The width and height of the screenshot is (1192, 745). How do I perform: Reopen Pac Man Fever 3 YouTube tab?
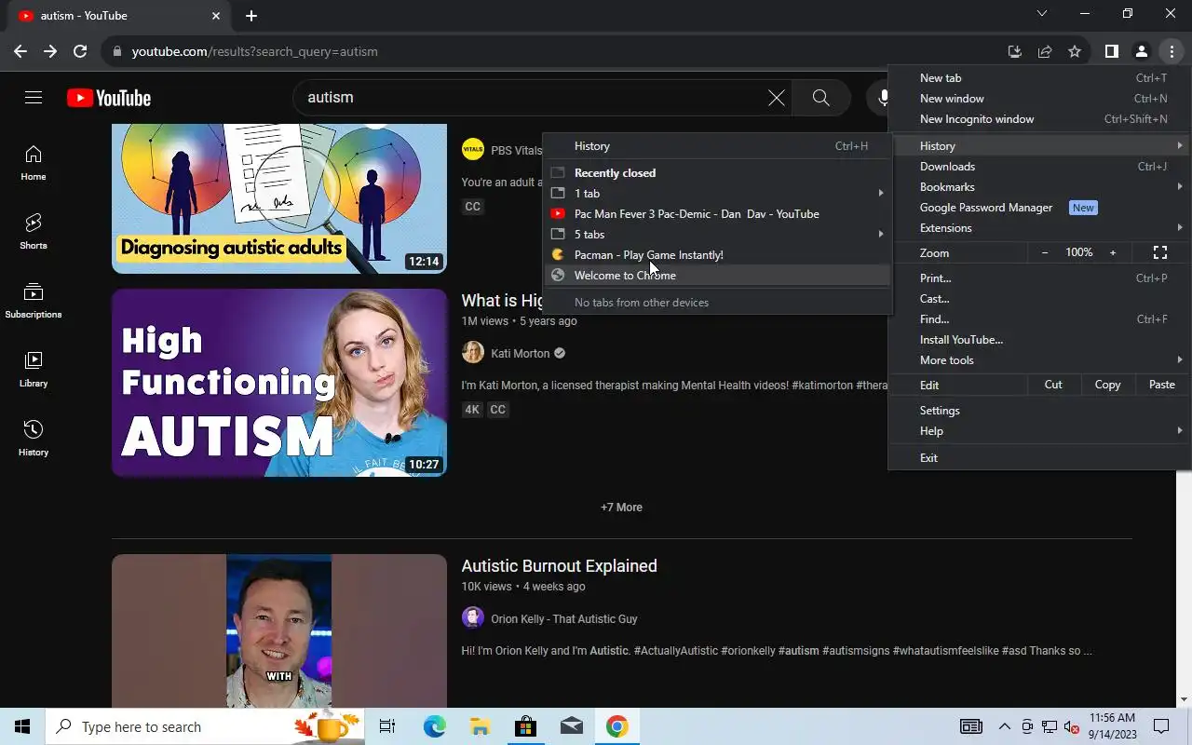pyautogui.click(x=717, y=213)
